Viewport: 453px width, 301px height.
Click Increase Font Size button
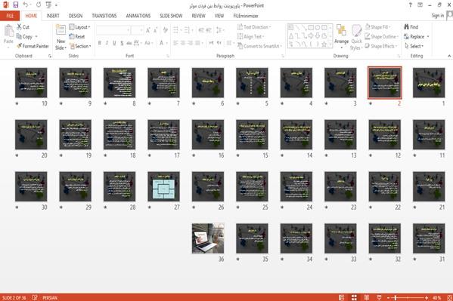point(148,30)
